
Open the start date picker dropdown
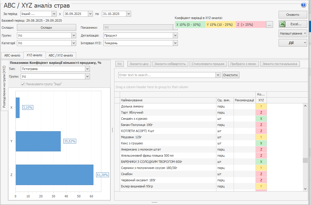(90, 14)
